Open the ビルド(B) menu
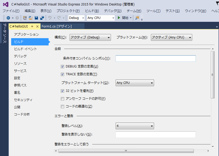 coord(92,11)
